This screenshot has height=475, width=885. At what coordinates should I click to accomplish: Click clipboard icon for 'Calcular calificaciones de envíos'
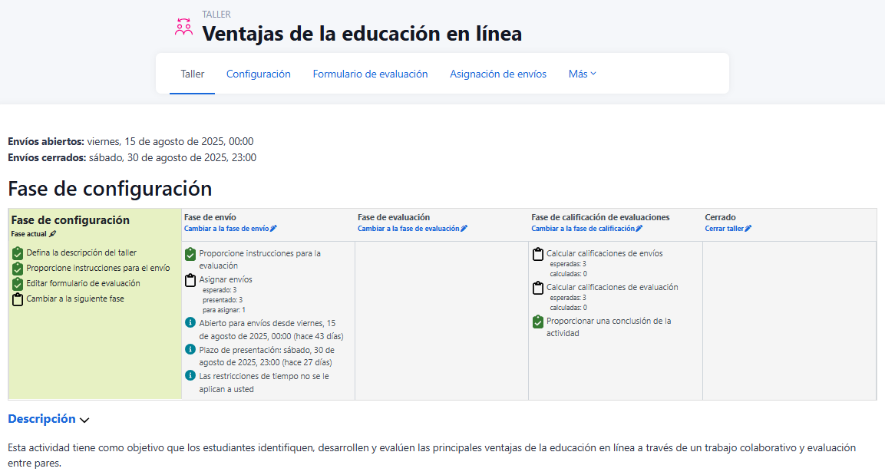[538, 254]
